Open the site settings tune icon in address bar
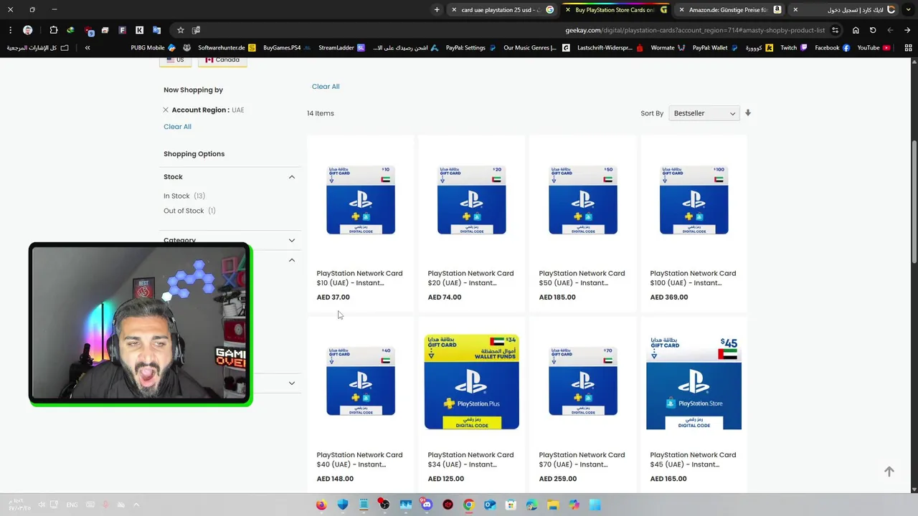 (x=835, y=30)
